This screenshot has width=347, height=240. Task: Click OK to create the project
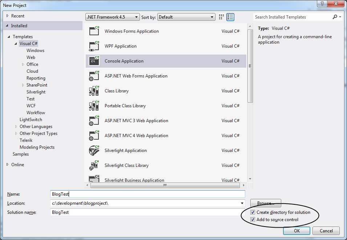click(296, 231)
